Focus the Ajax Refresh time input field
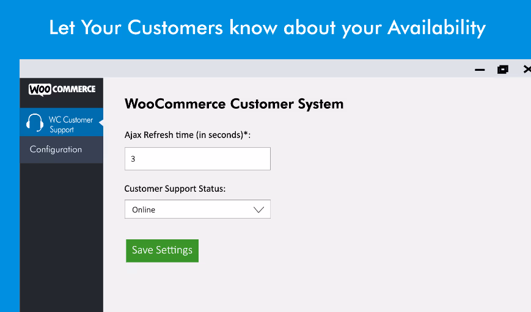 (x=197, y=159)
